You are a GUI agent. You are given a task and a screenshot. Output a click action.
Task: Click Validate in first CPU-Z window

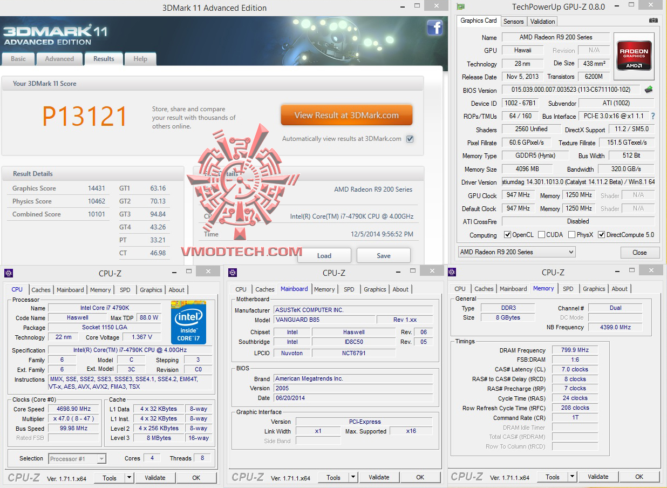click(155, 478)
